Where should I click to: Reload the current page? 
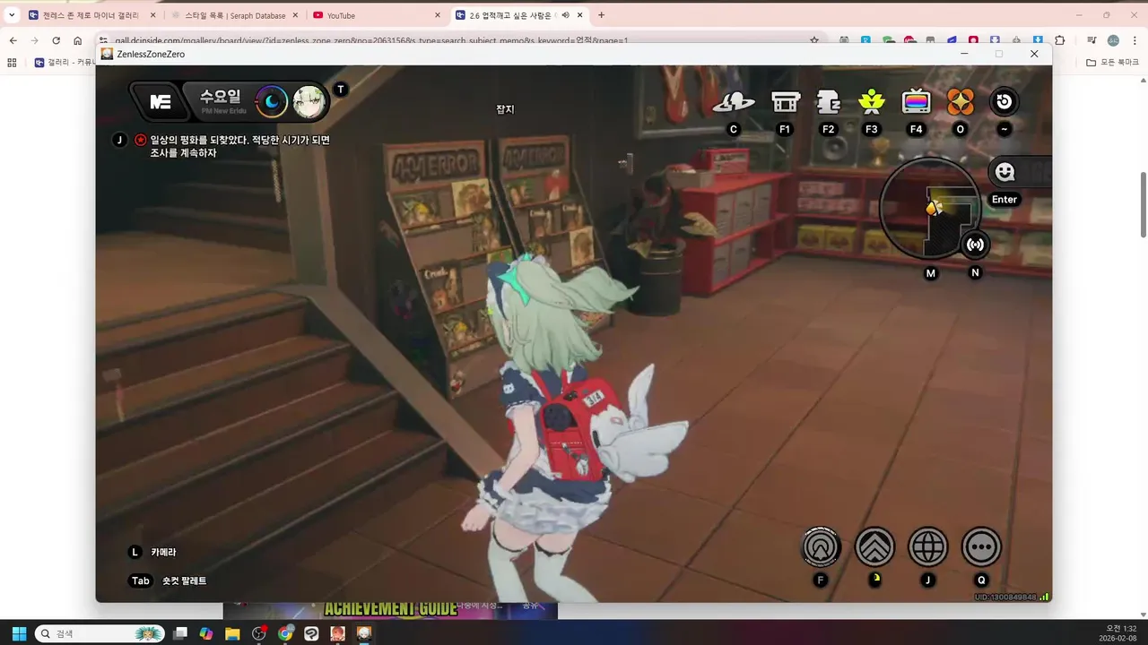click(56, 40)
